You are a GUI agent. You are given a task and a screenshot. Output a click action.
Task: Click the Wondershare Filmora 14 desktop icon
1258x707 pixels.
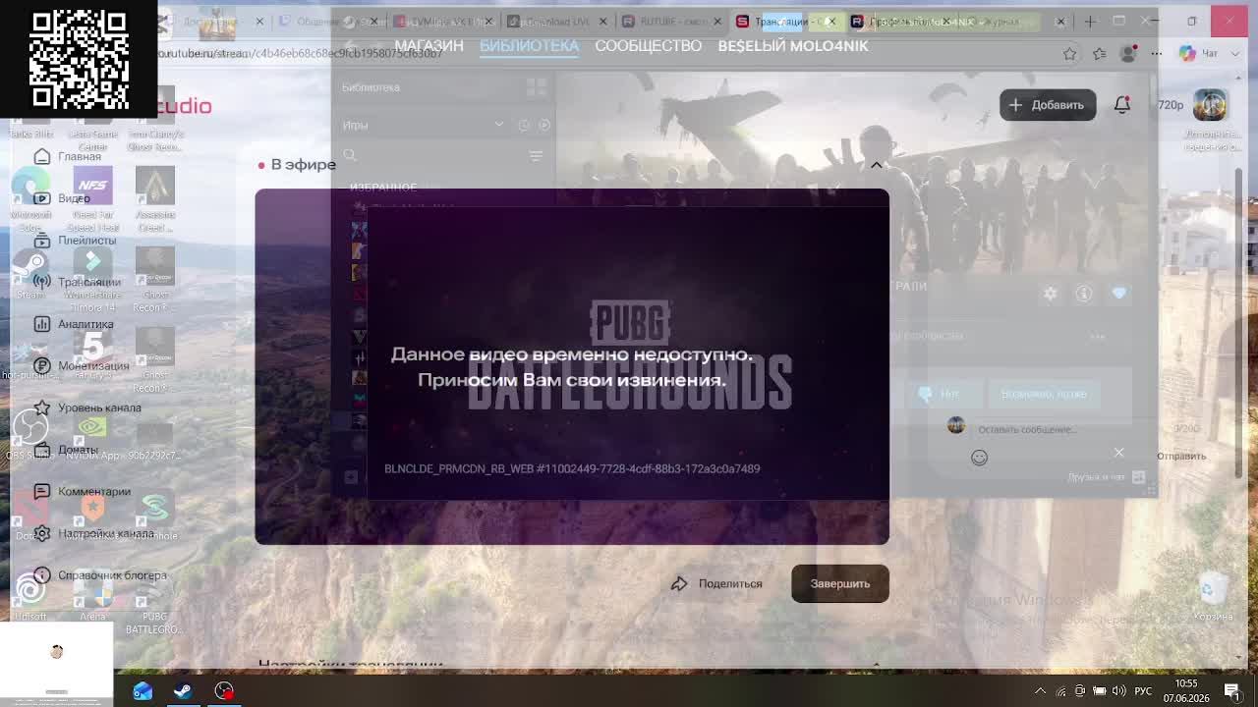click(x=93, y=280)
